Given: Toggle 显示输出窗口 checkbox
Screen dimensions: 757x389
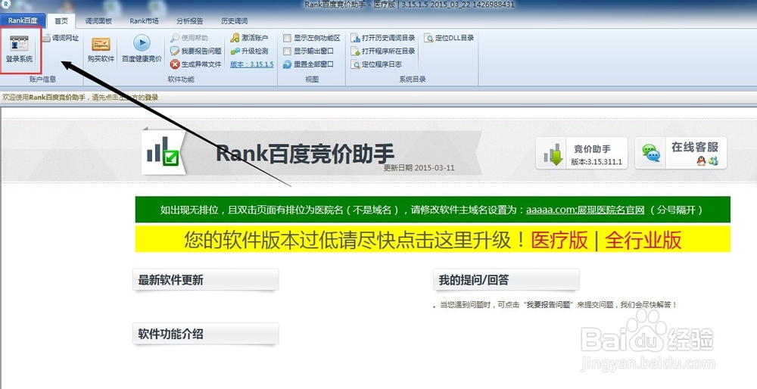Looking at the screenshot, I should coord(287,51).
